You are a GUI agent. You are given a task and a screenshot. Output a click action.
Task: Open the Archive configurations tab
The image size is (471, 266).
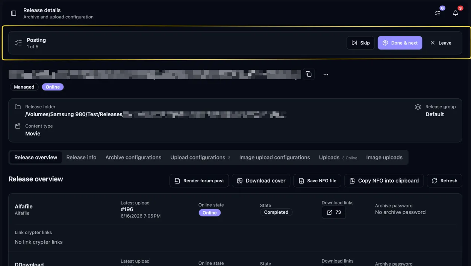133,158
